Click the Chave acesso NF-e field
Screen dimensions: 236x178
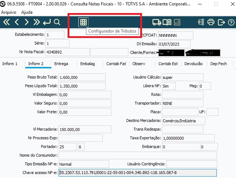(138, 173)
